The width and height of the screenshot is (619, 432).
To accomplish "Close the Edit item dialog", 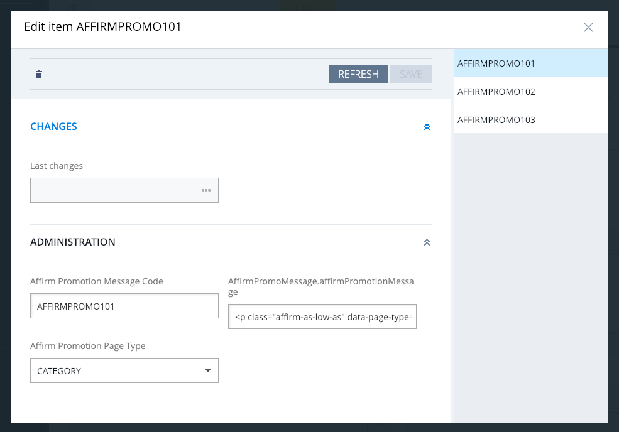I will tap(588, 27).
